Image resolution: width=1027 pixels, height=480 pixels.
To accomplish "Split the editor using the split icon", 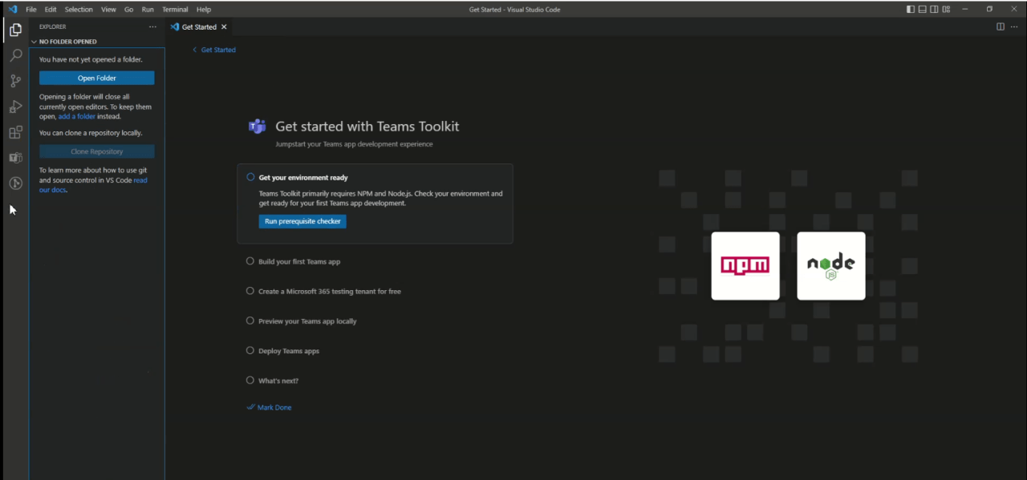I will coord(1000,26).
